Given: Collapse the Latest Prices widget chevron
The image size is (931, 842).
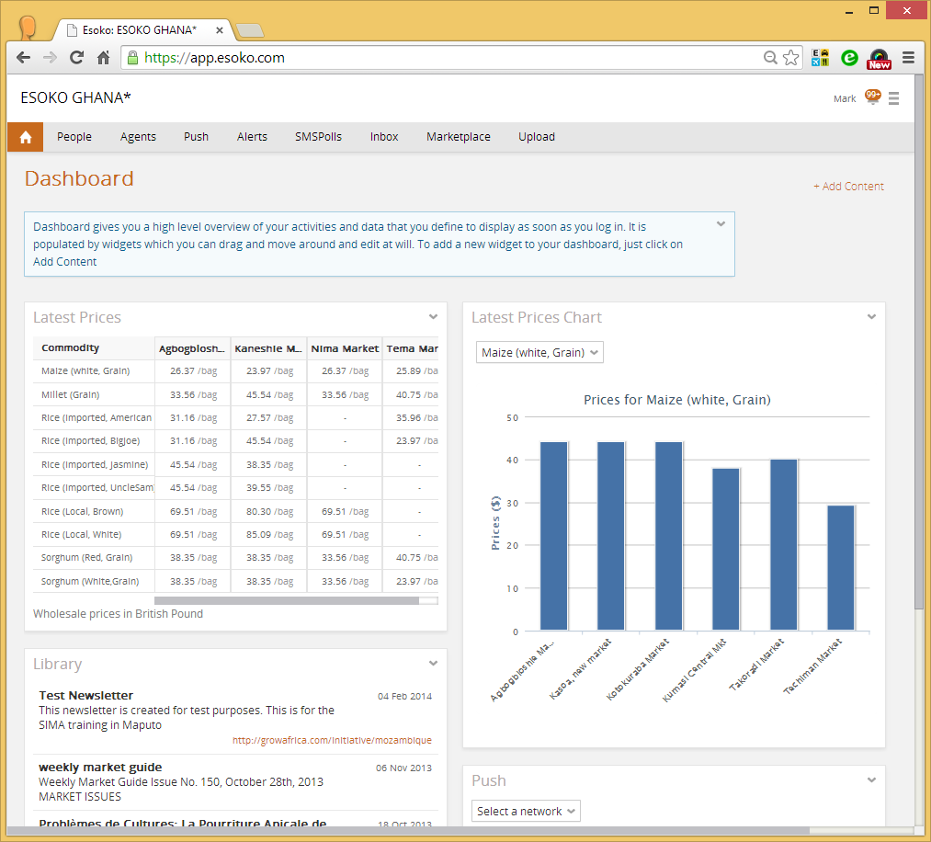Looking at the screenshot, I should 433,317.
